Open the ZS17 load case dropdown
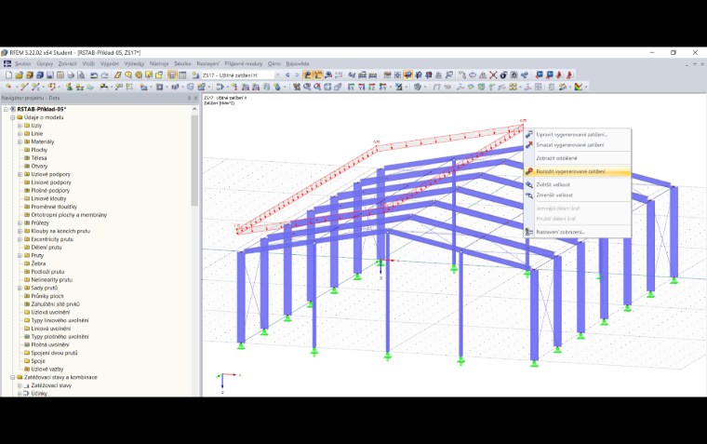The width and height of the screenshot is (707, 444). click(x=277, y=74)
